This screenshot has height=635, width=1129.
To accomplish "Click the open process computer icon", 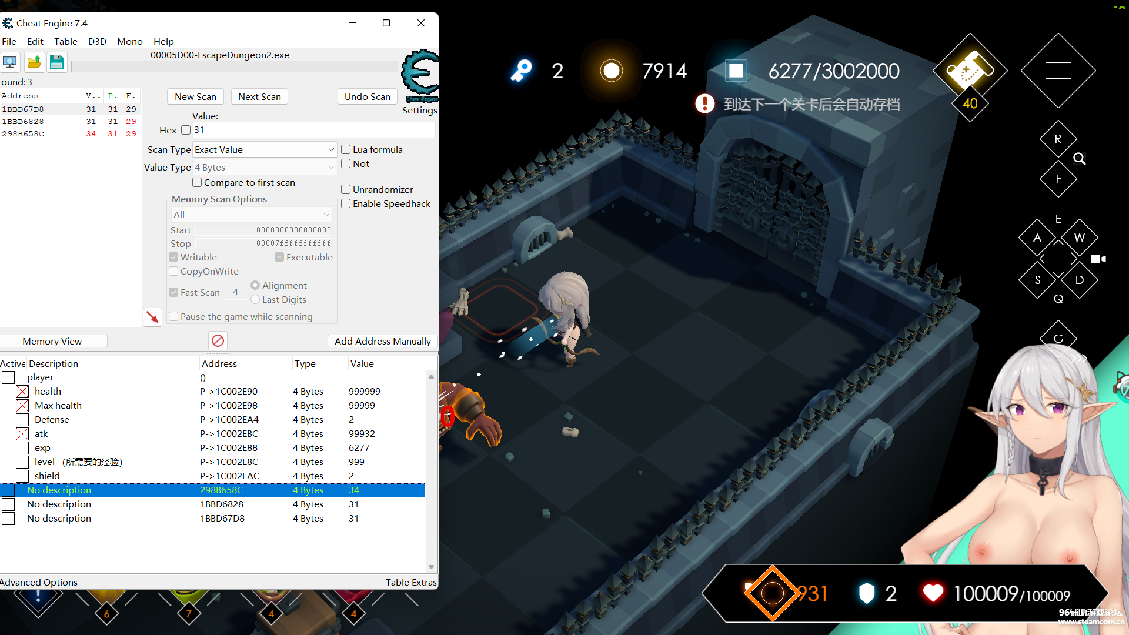I will coord(10,62).
